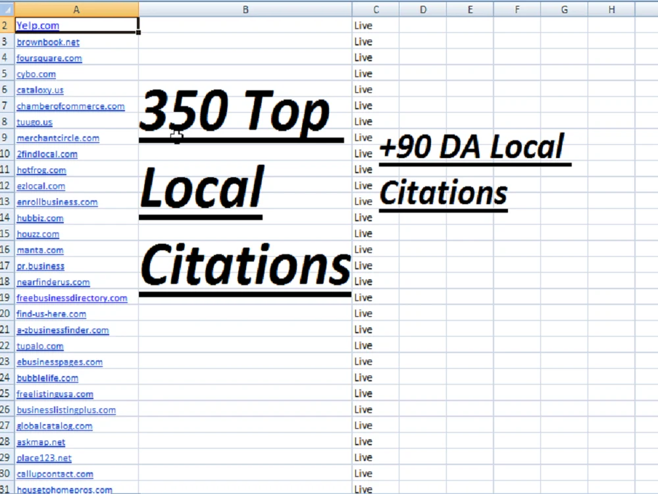Image resolution: width=658 pixels, height=494 pixels.
Task: Open chamberofcommerce.com link
Action: (70, 106)
